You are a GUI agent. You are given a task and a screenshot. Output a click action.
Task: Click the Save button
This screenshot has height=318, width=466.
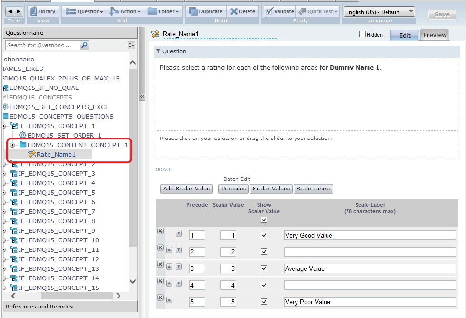point(442,15)
